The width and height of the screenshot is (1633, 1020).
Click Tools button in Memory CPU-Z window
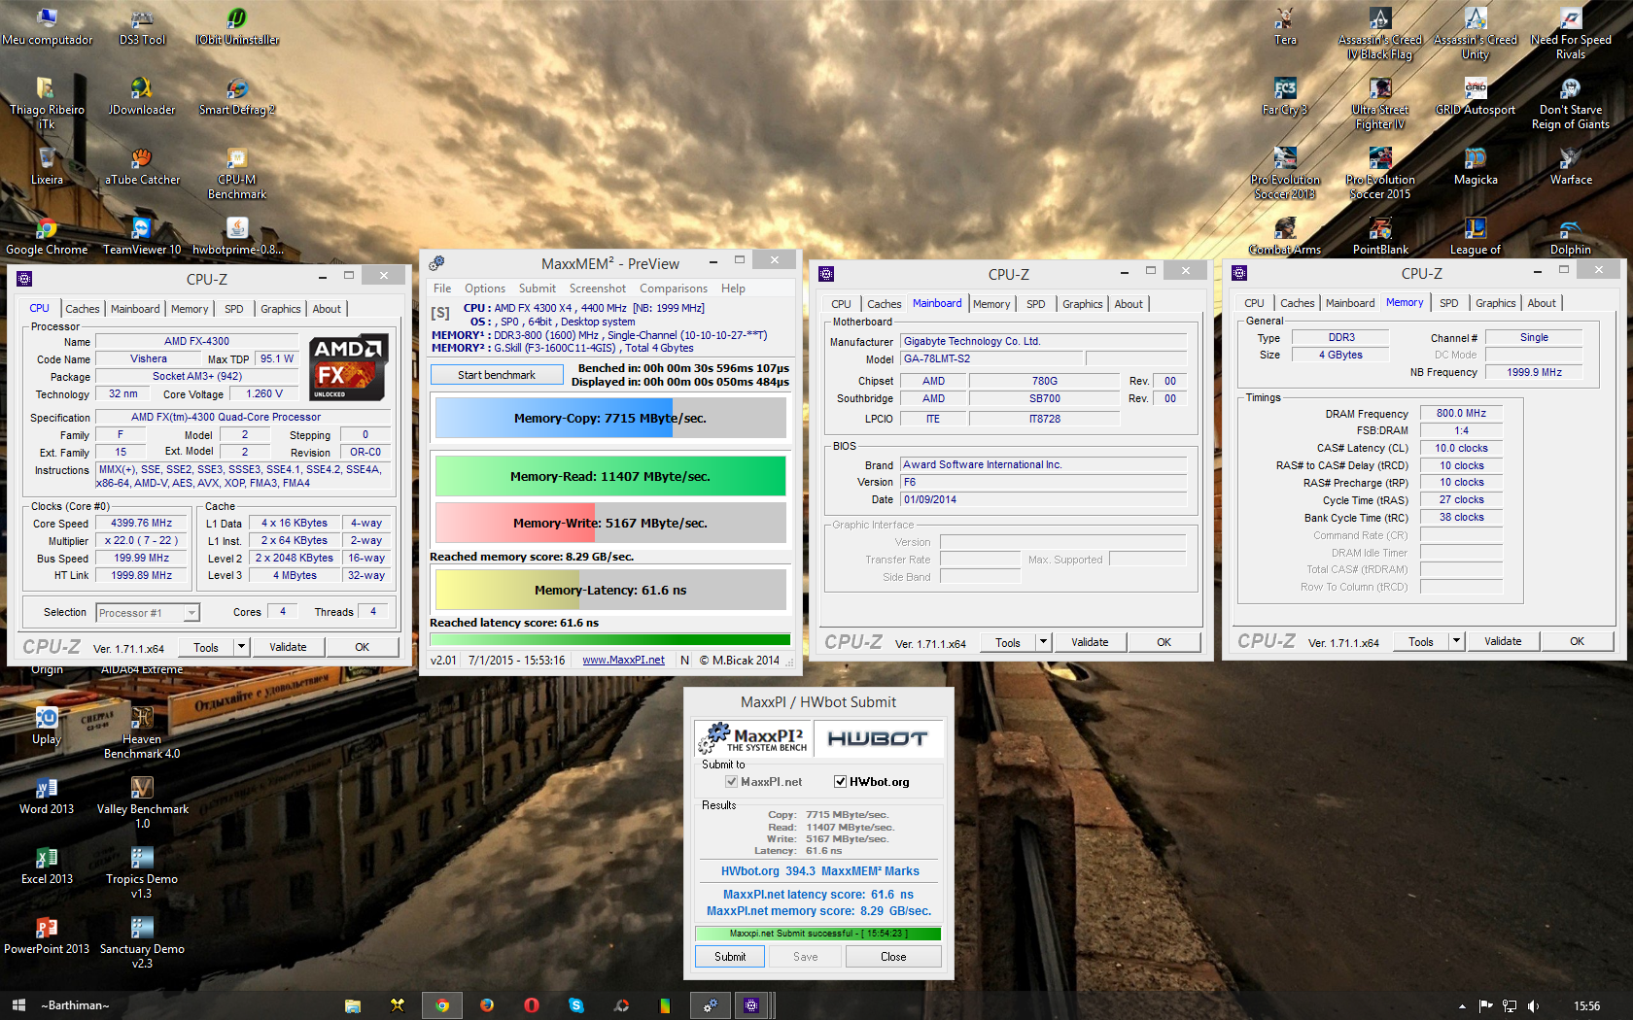point(1420,641)
